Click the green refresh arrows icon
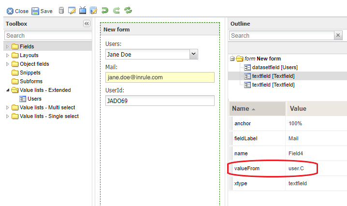Viewport: 347px width, 206px height. 128,10
